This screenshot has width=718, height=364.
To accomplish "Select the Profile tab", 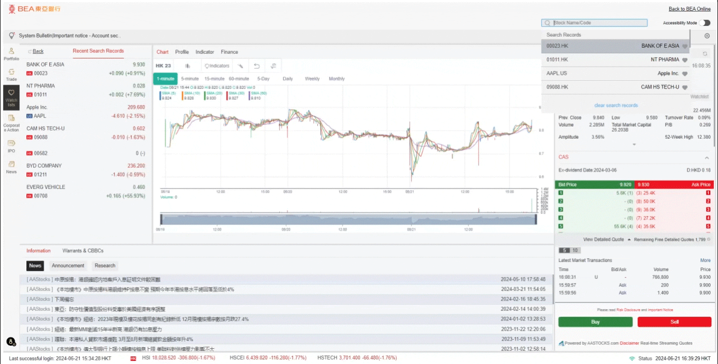I will pyautogui.click(x=182, y=52).
